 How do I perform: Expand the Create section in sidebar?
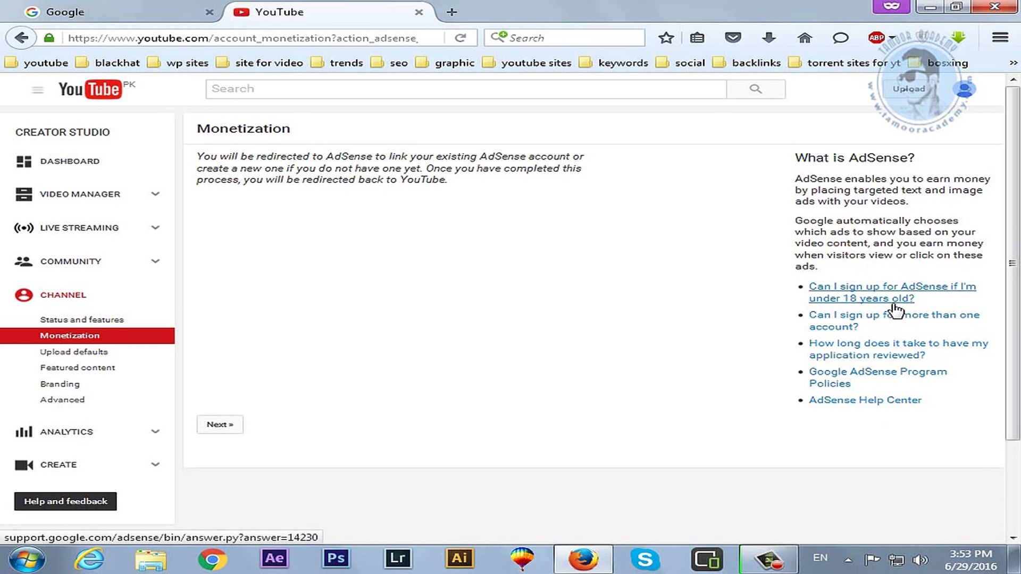pyautogui.click(x=155, y=464)
